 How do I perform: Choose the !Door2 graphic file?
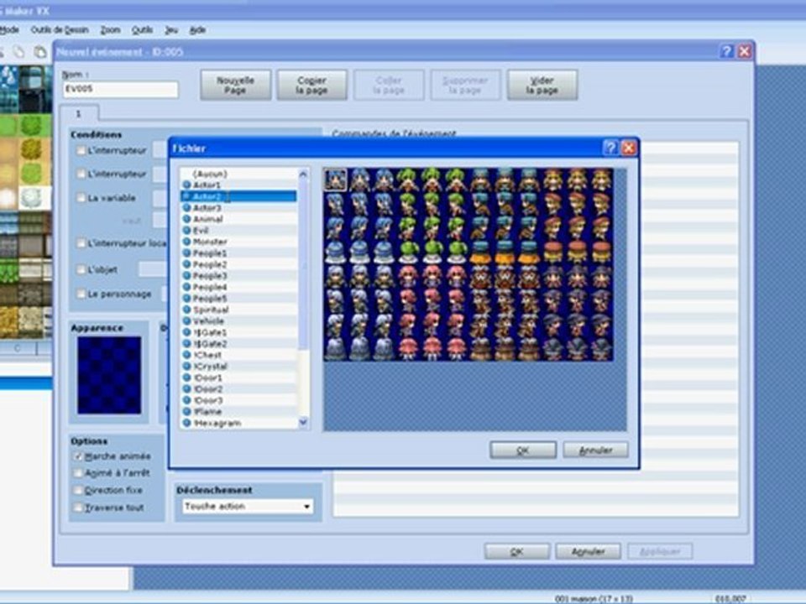tap(238, 388)
